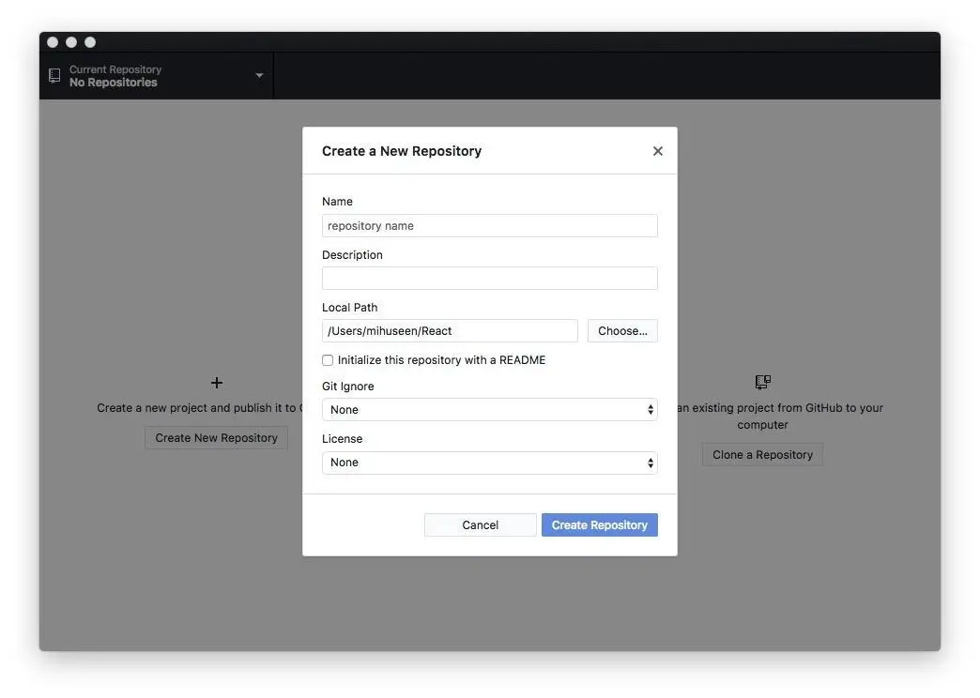
Task: Click the repository book icon in toolbar
Action: [54, 76]
